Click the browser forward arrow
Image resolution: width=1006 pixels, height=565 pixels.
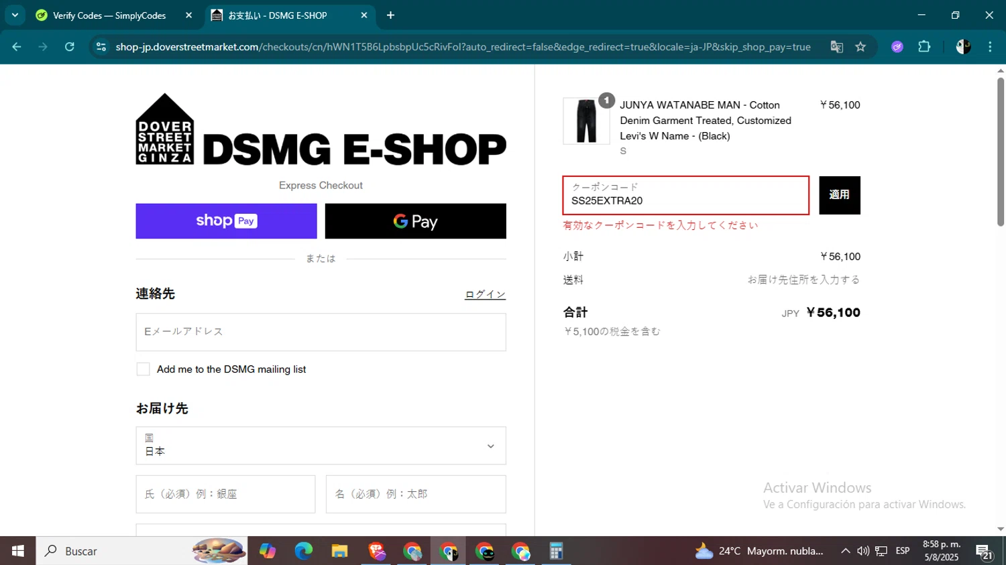click(43, 47)
